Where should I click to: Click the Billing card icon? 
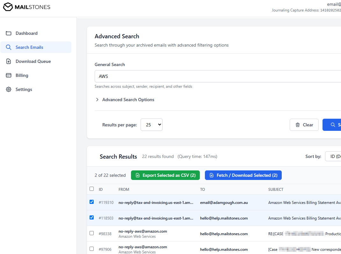click(x=9, y=75)
